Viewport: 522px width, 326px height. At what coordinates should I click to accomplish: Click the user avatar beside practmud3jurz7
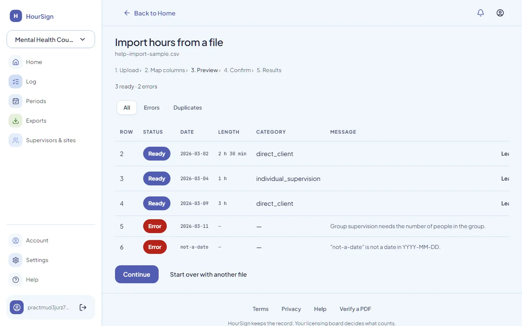(17, 307)
